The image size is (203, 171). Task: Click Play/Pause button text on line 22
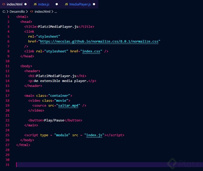(x=54, y=120)
